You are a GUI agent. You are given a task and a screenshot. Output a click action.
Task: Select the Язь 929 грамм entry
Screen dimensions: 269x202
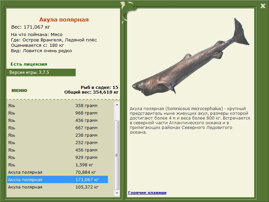[x=57, y=157]
